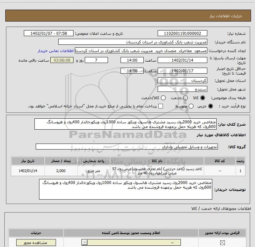Click the شرح کلی نیاز description box
255x247 pixels.
click(126, 124)
